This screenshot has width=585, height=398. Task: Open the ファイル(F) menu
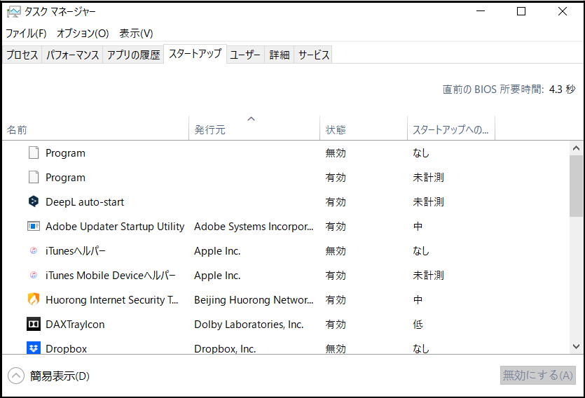pos(26,34)
